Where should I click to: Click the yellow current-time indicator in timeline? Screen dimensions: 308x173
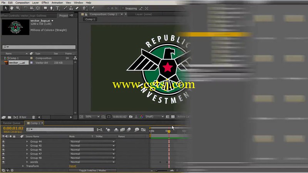(x=169, y=131)
